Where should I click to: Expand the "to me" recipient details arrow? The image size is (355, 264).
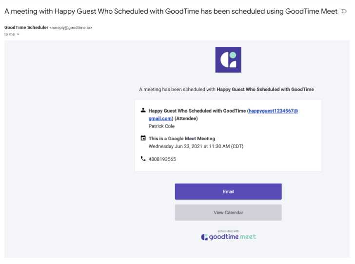18,35
